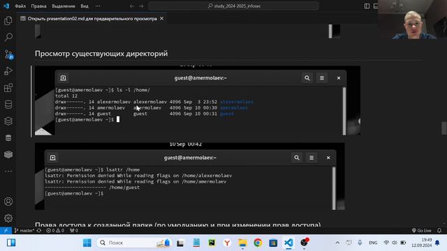
Task: Open the Вид menu
Action: (85, 6)
